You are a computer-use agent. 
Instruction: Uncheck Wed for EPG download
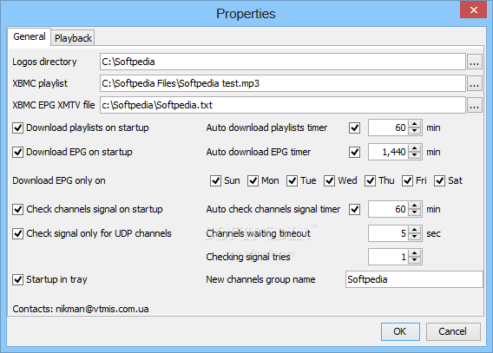(x=329, y=181)
